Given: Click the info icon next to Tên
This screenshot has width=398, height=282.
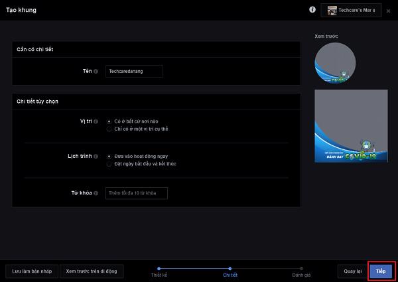Looking at the screenshot, I should click(x=96, y=71).
